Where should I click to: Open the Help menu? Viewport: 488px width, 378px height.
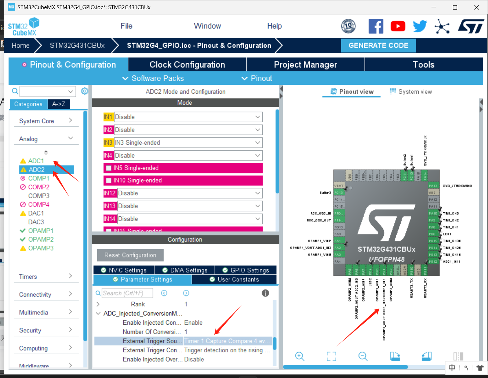pos(274,26)
